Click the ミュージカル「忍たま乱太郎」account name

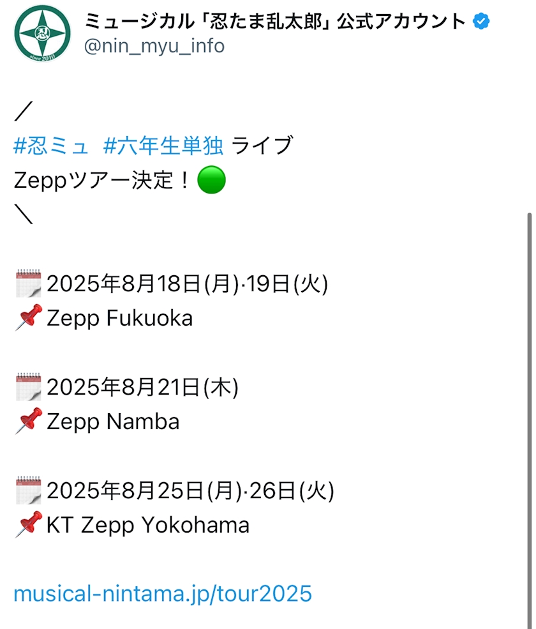tap(276, 22)
